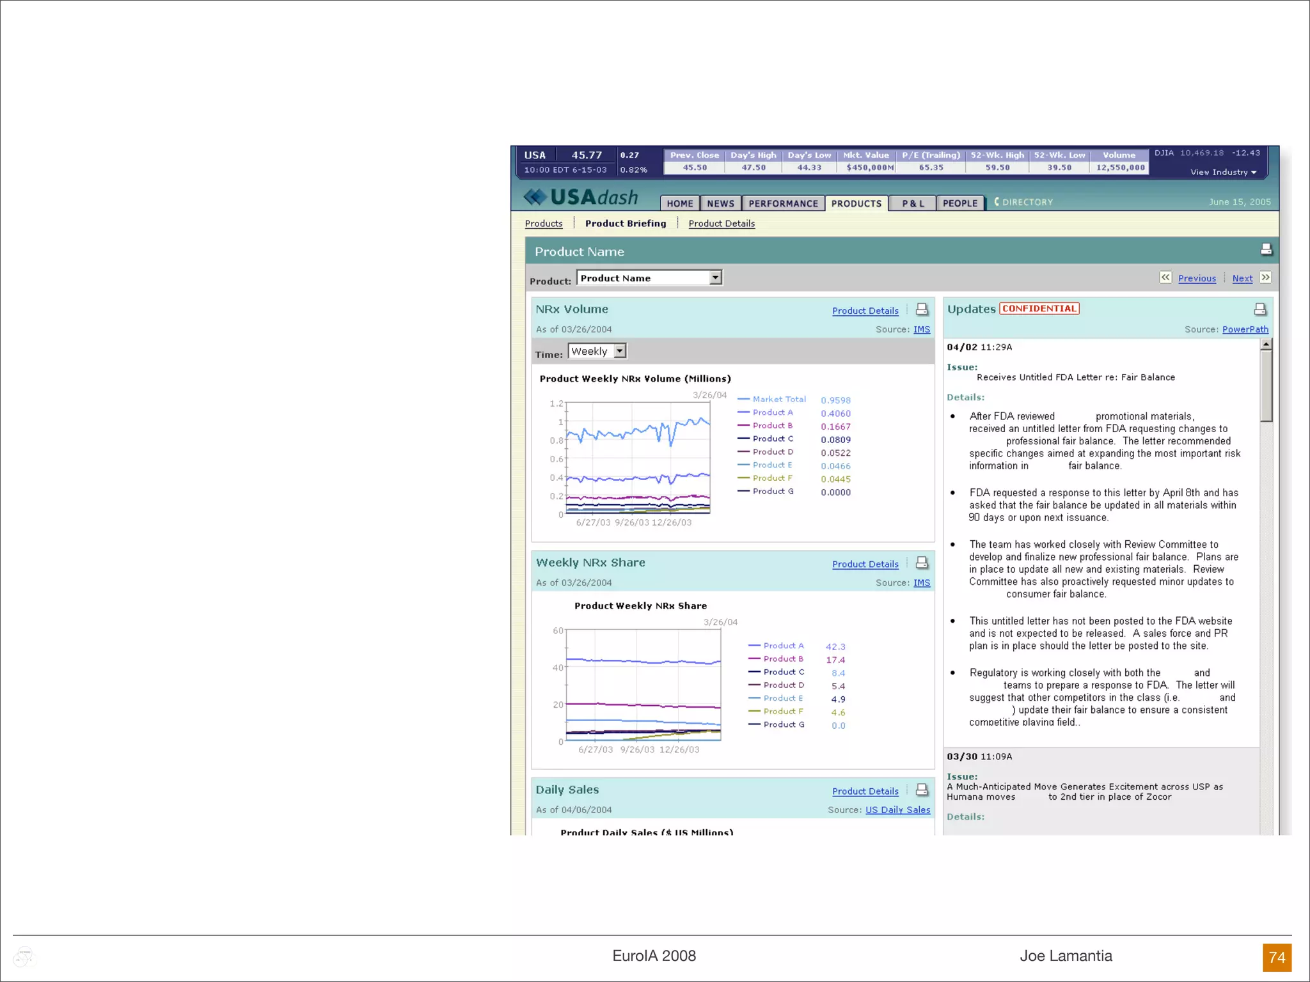Open the View Industry dropdown
Screen dimensions: 1310x982
click(1223, 172)
